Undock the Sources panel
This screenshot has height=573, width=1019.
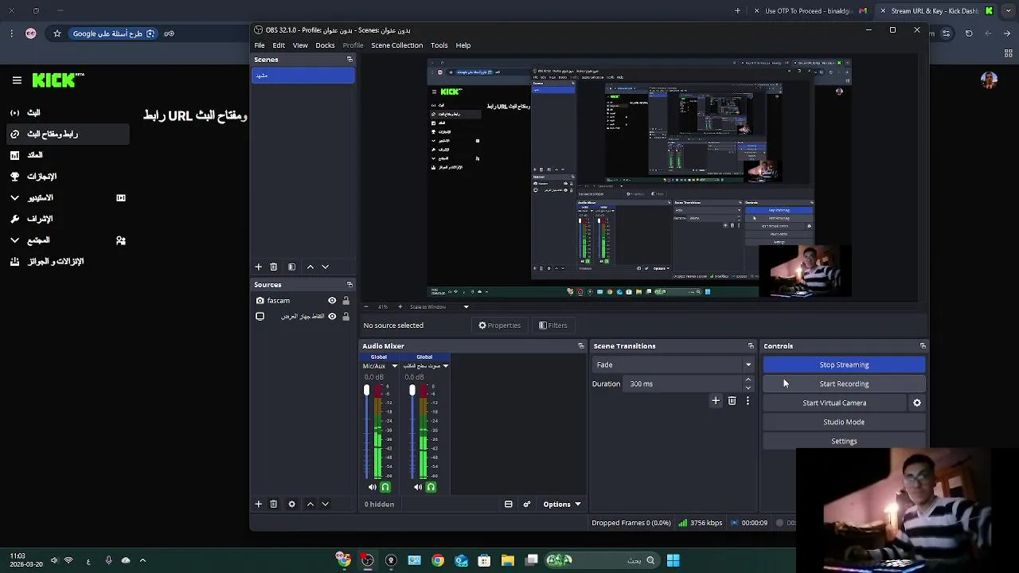349,284
